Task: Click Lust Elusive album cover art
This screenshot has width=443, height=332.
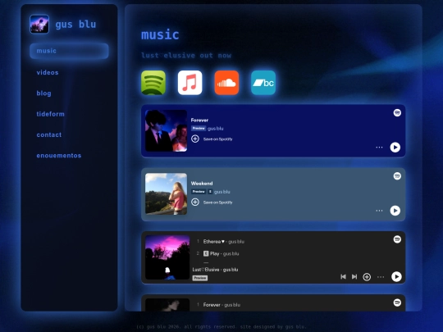Action: [167, 257]
